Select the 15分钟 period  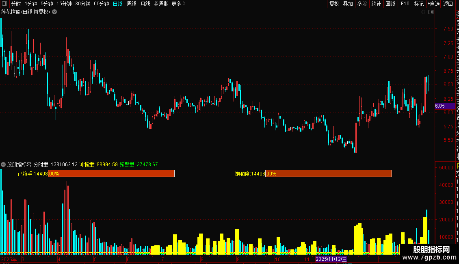pos(64,4)
